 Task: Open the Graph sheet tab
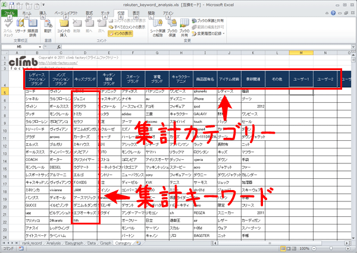tap(106, 243)
